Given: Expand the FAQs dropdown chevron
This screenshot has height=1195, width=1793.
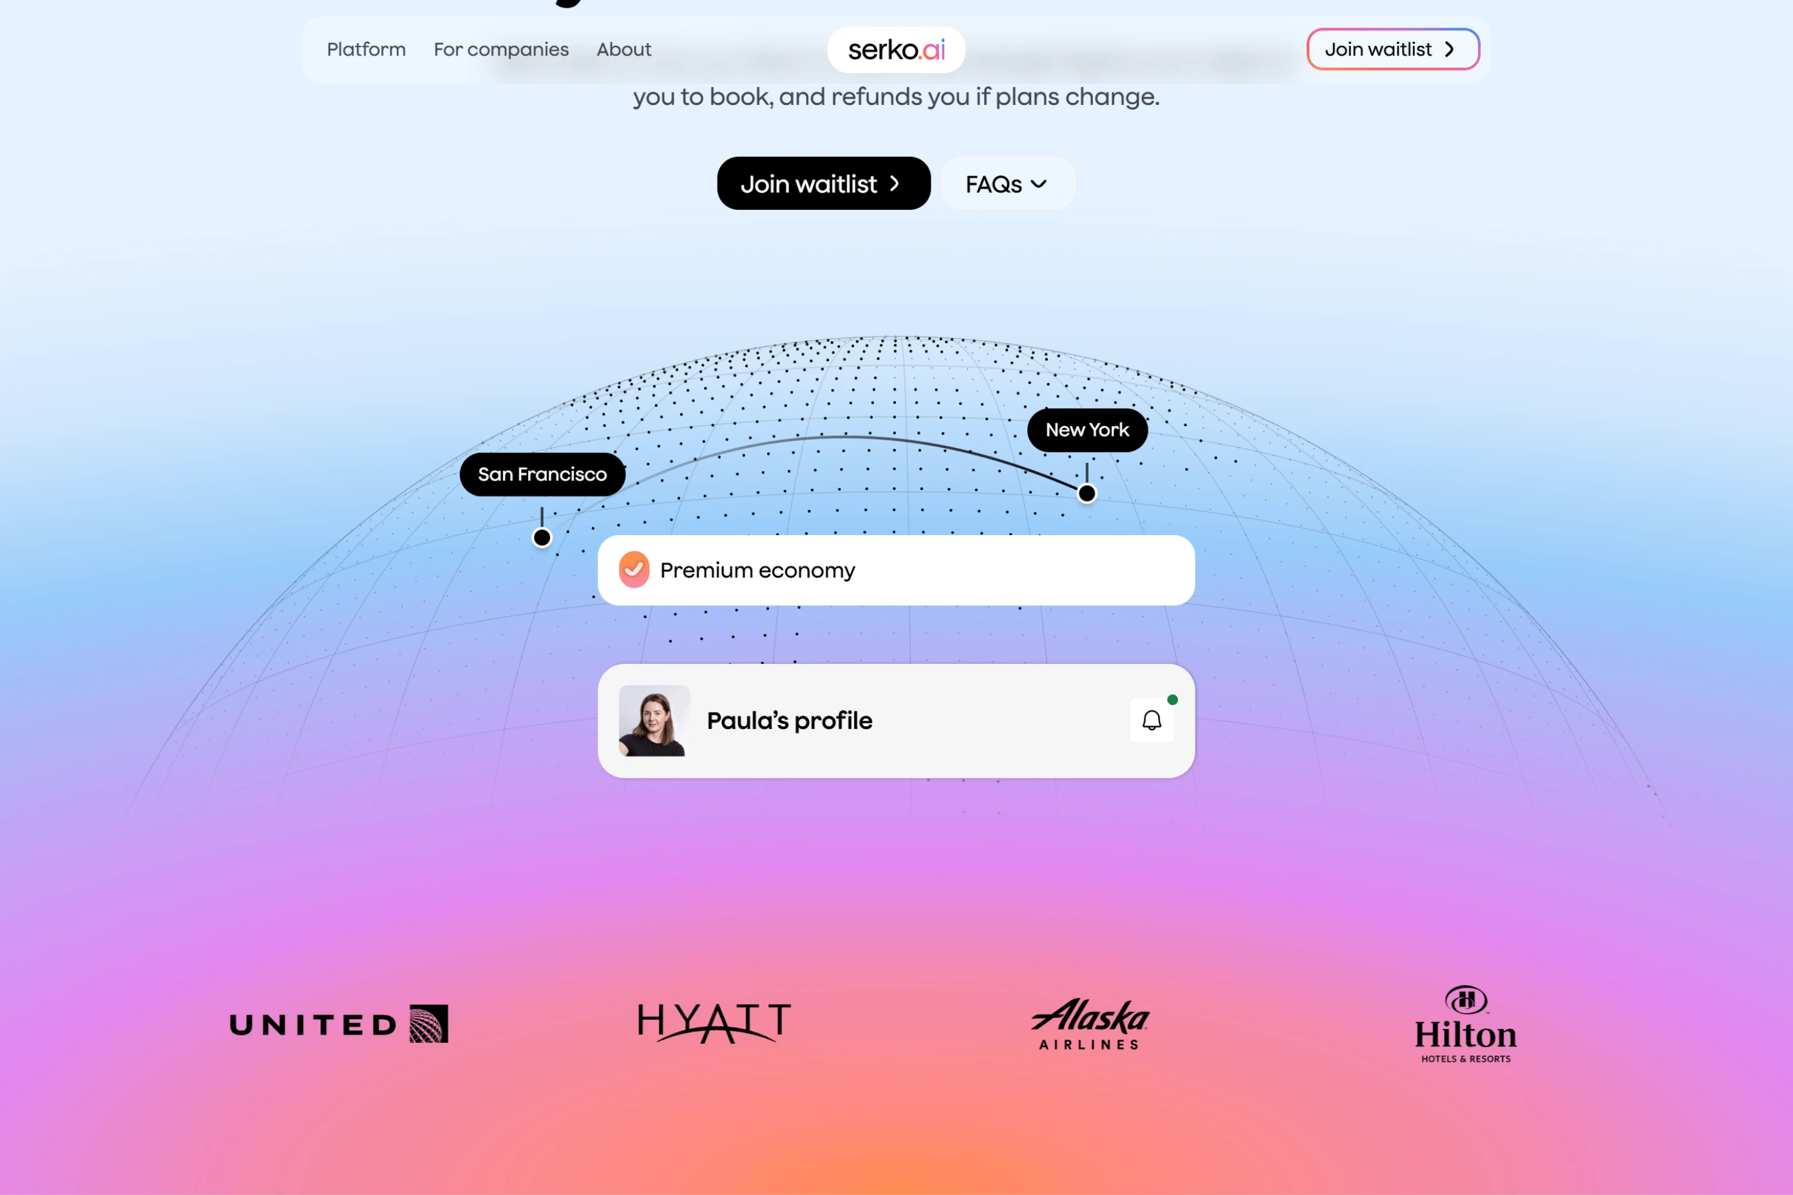Looking at the screenshot, I should (x=1038, y=183).
